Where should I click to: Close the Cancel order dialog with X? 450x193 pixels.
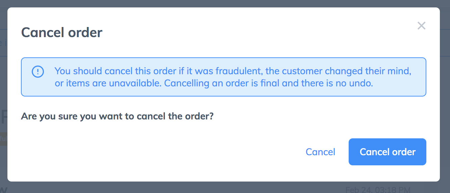[x=421, y=26]
